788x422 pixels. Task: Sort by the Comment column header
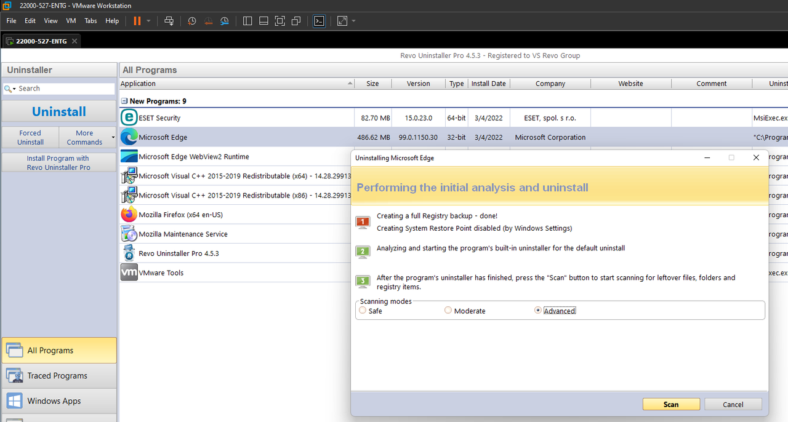click(x=712, y=84)
